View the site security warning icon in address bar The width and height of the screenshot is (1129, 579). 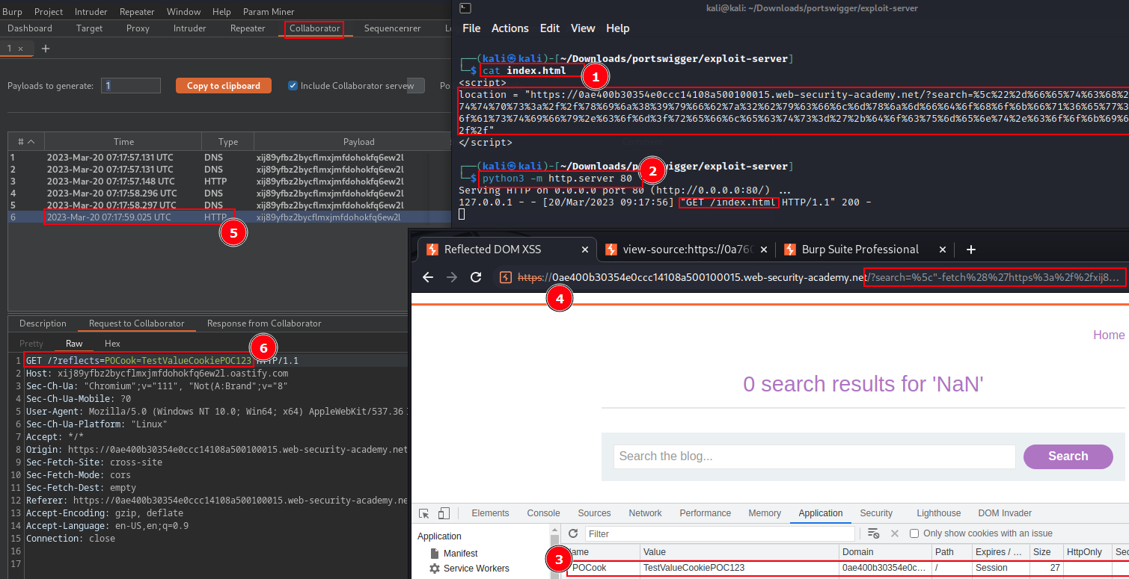pyautogui.click(x=506, y=277)
